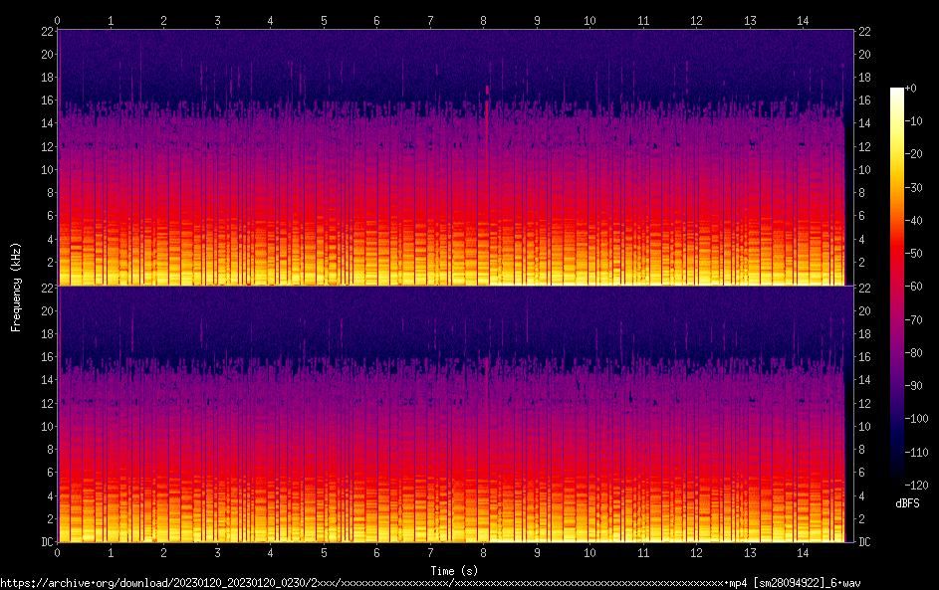The height and width of the screenshot is (590, 939).
Task: Click the "5" tick on the bottom time axis
Action: click(x=324, y=552)
